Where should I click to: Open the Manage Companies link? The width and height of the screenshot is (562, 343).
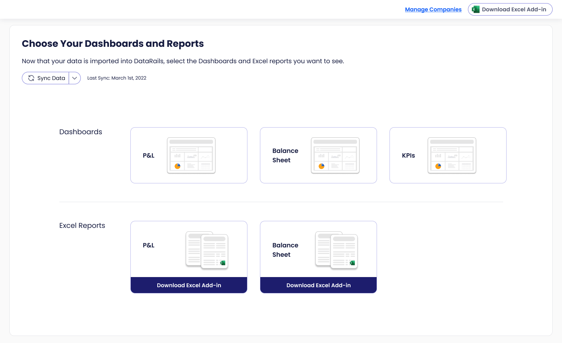433,9
